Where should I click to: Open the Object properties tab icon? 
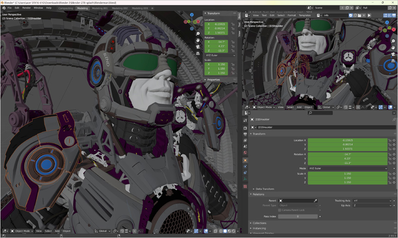[245, 160]
